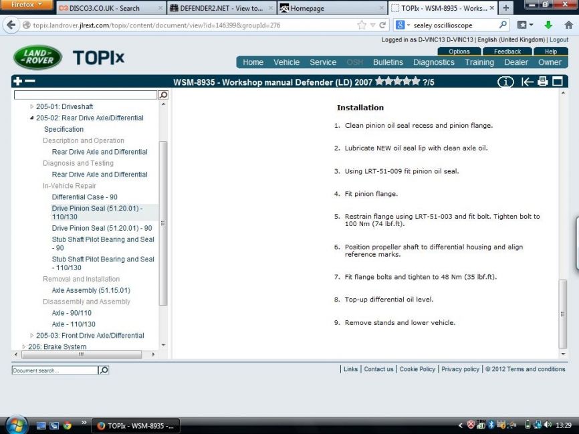Click the Help button
This screenshot has height=434, width=579.
550,51
